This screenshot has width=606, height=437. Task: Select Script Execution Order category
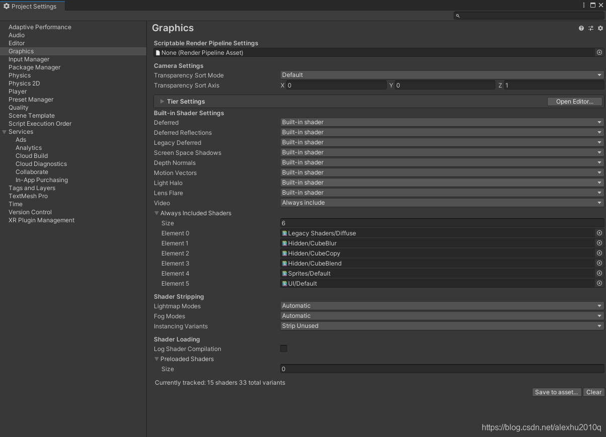[40, 124]
